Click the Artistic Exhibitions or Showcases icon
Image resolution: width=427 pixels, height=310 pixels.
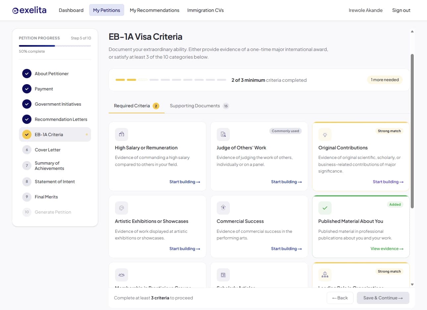click(121, 208)
